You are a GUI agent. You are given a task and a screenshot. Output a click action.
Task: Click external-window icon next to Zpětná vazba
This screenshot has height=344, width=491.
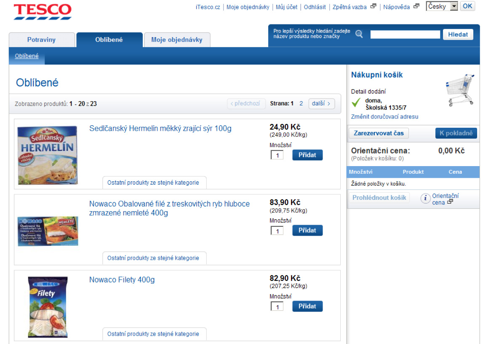pos(373,6)
